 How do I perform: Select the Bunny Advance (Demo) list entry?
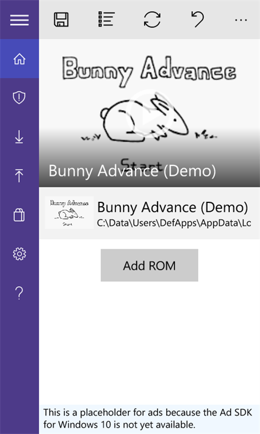point(150,213)
